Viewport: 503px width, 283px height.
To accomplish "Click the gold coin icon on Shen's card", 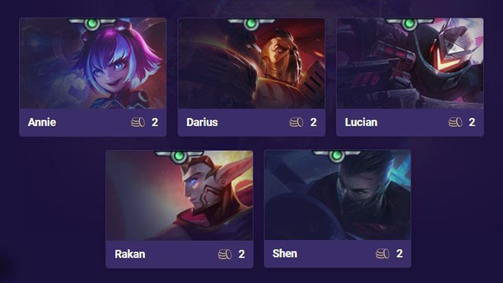I will pos(382,253).
